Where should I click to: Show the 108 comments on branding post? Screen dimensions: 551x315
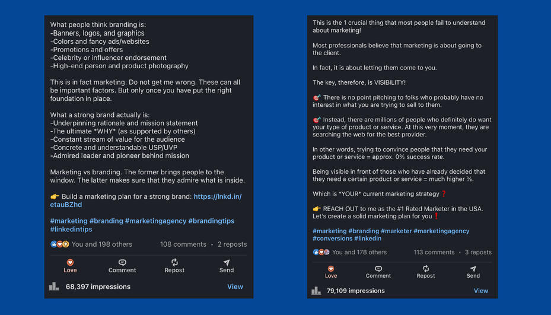point(183,244)
